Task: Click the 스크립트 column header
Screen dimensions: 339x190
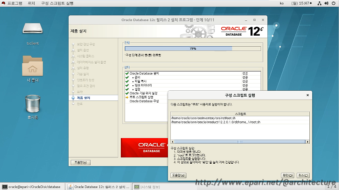Action: (240, 114)
